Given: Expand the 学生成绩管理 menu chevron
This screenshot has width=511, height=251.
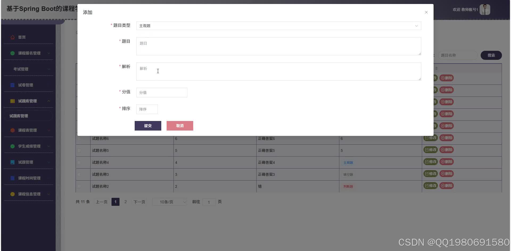Looking at the screenshot, I should pos(49,146).
